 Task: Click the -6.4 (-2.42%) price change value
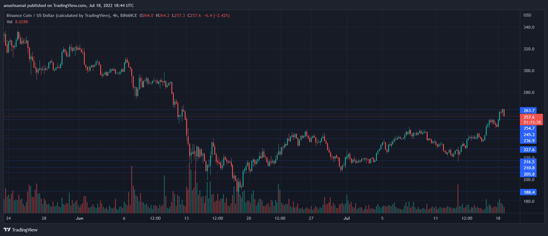tap(217, 15)
